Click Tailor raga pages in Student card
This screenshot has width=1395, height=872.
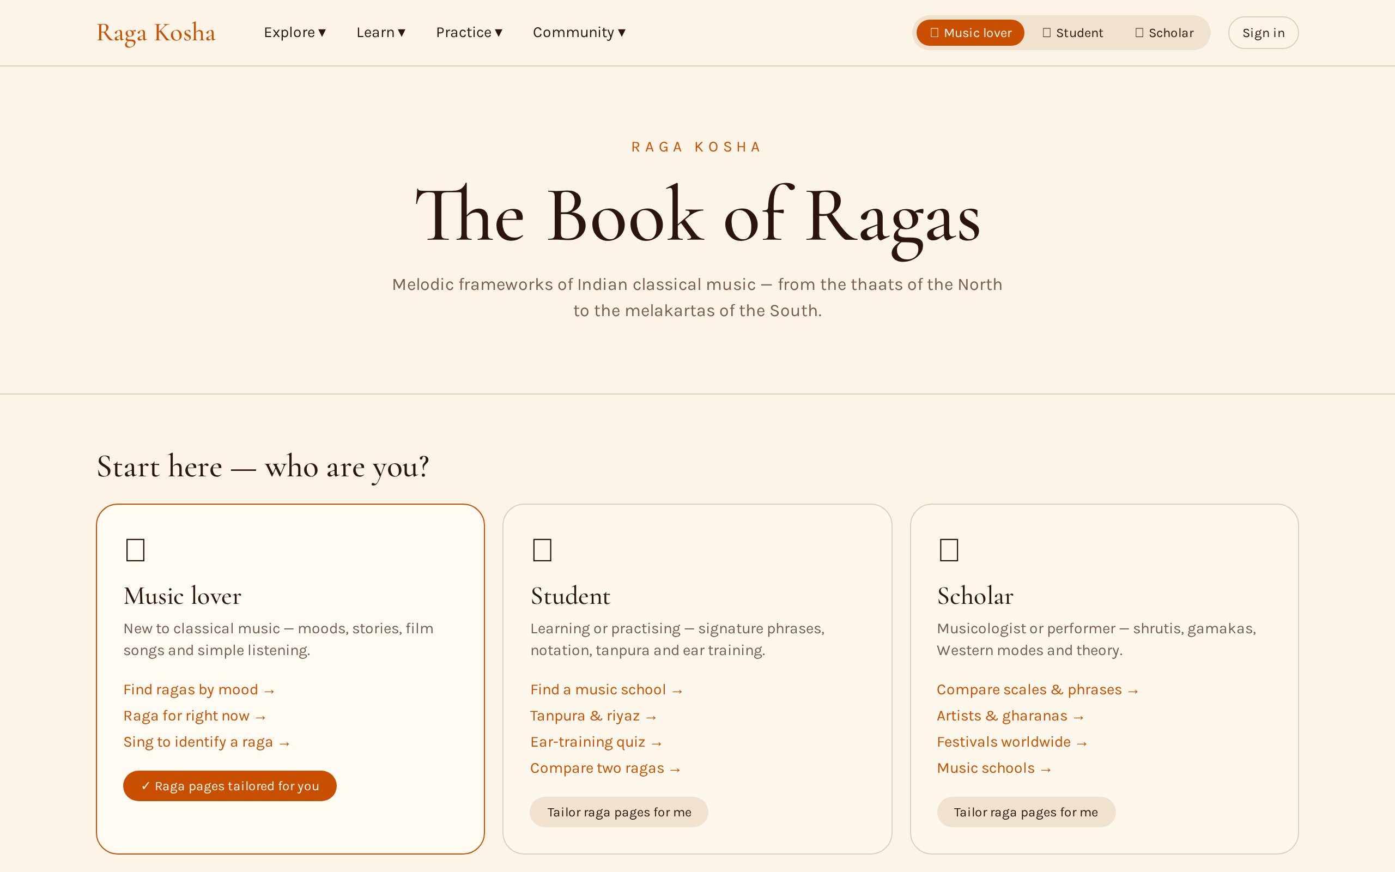618,812
